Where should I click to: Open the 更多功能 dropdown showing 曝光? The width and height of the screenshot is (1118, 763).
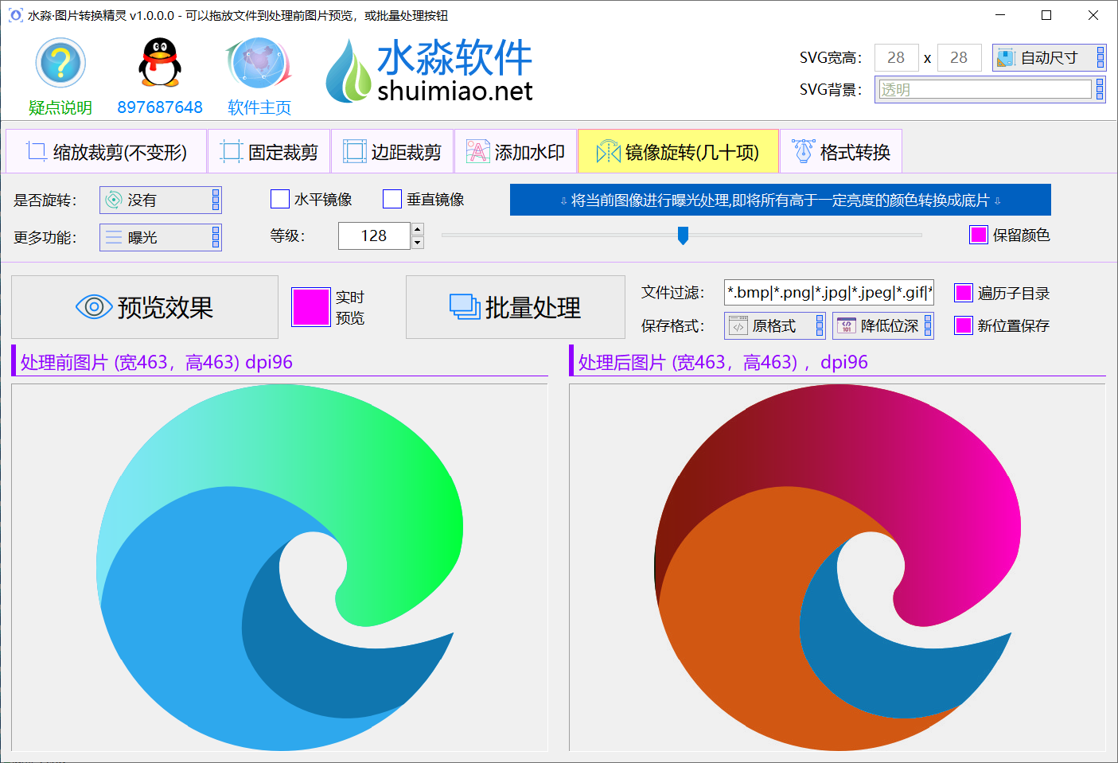[161, 237]
